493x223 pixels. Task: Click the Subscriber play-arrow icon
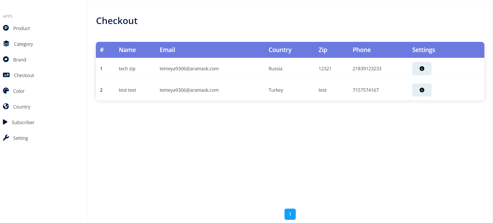click(x=5, y=122)
